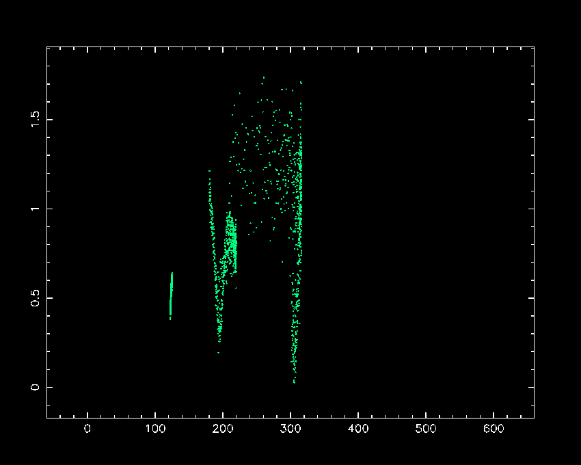Click the x-axis tick label 500
This screenshot has height=465, width=581.
[x=426, y=429]
